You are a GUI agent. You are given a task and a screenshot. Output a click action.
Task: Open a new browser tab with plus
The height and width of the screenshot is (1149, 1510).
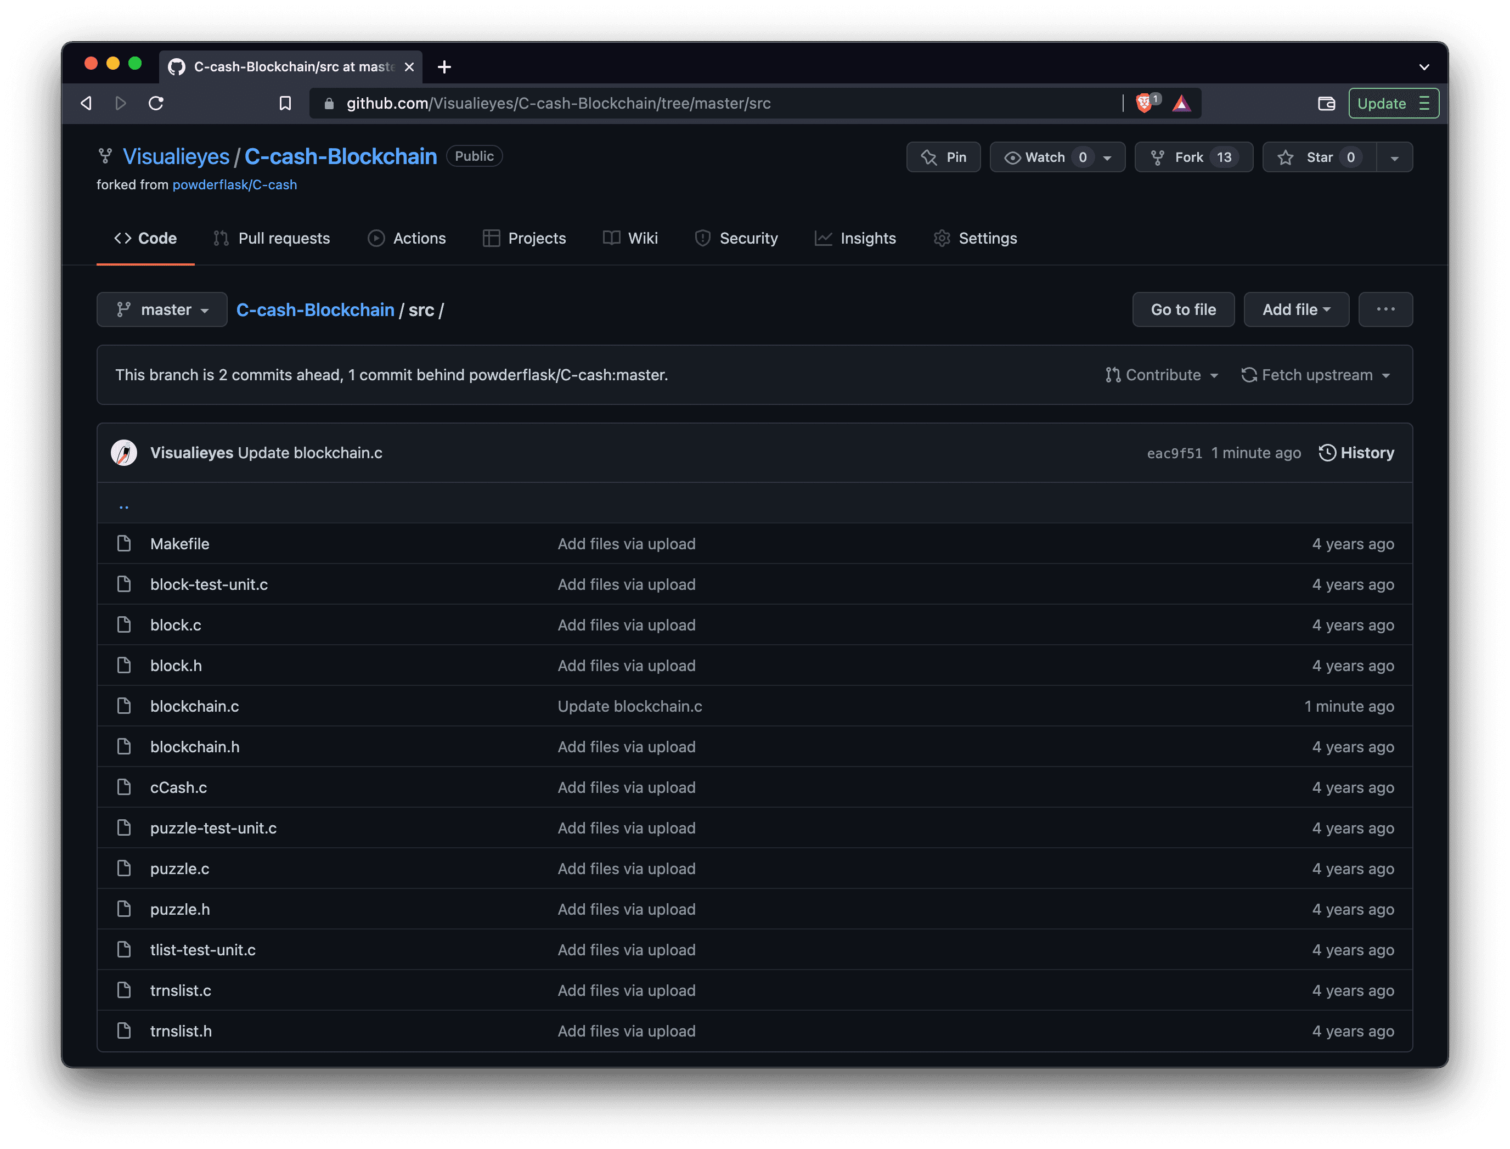click(x=444, y=67)
